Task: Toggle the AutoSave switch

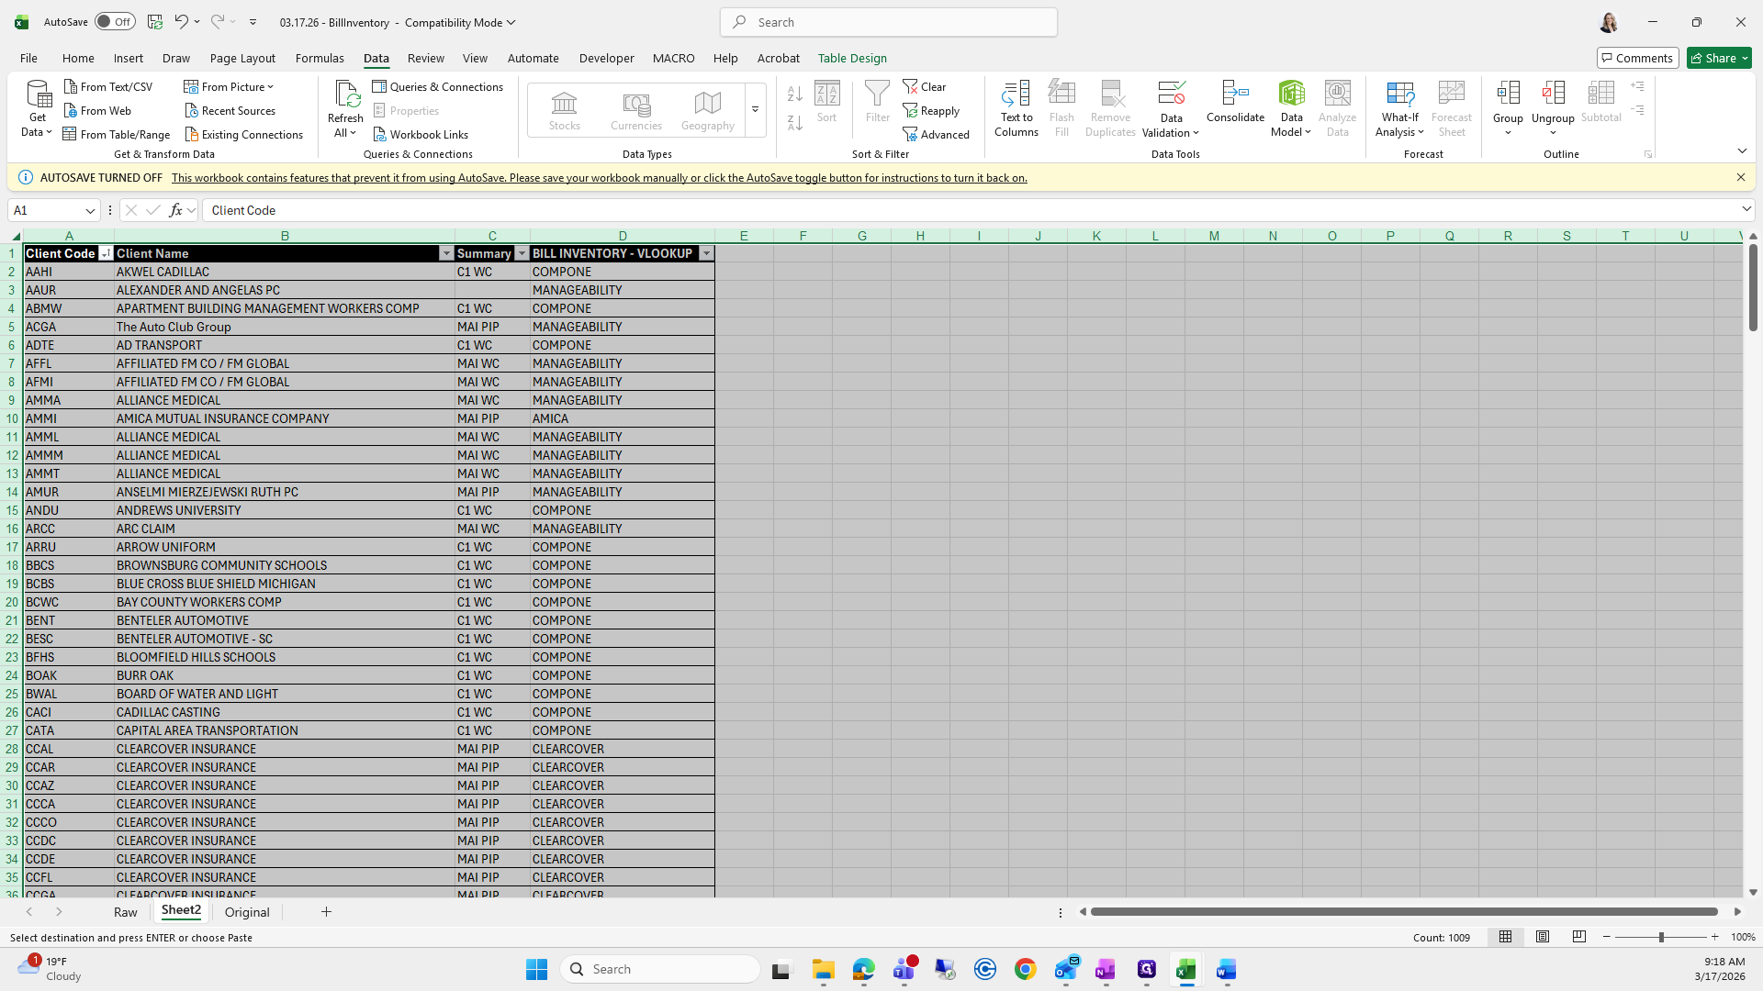Action: click(115, 22)
